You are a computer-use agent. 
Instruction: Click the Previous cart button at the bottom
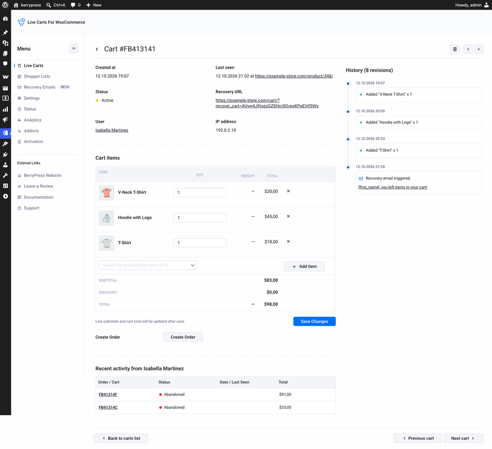418,438
